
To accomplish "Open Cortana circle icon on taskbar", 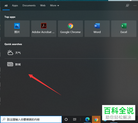I will [66, 119].
